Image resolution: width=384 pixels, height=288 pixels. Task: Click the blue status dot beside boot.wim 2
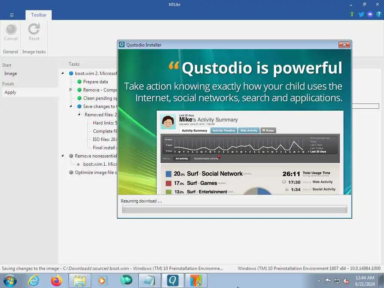(x=71, y=73)
